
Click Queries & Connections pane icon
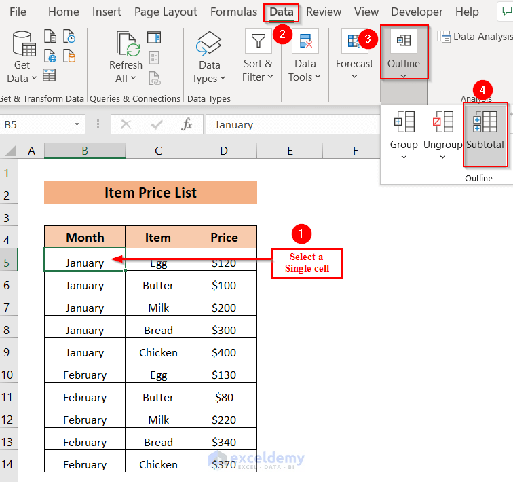tap(154, 37)
